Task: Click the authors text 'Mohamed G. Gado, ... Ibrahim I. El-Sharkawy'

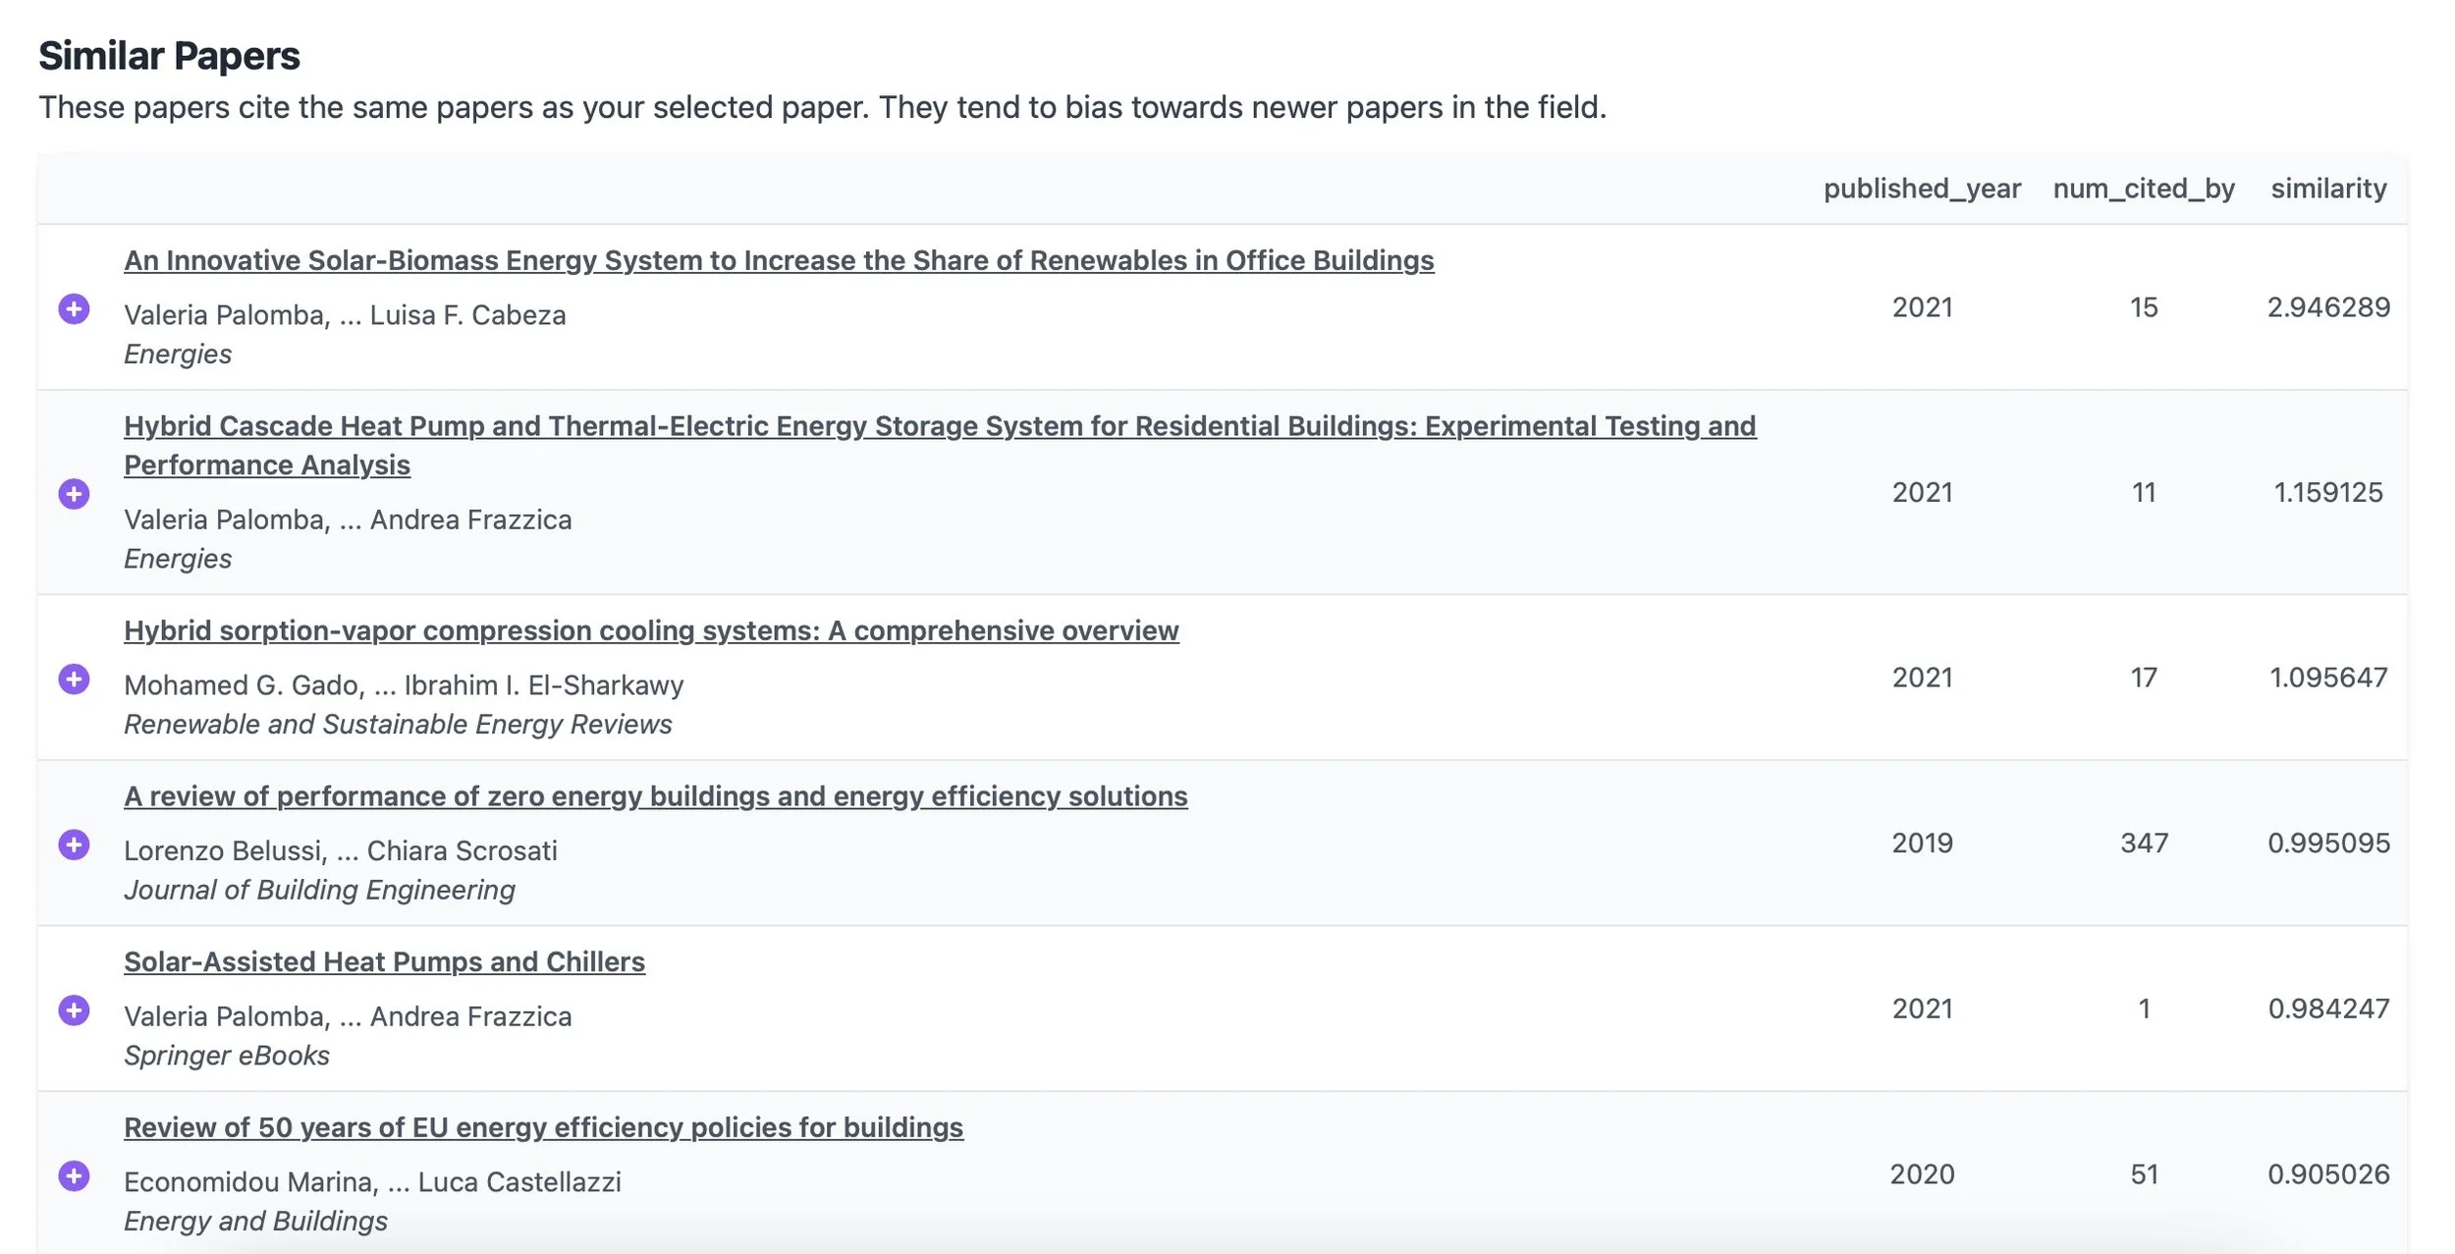Action: point(404,685)
